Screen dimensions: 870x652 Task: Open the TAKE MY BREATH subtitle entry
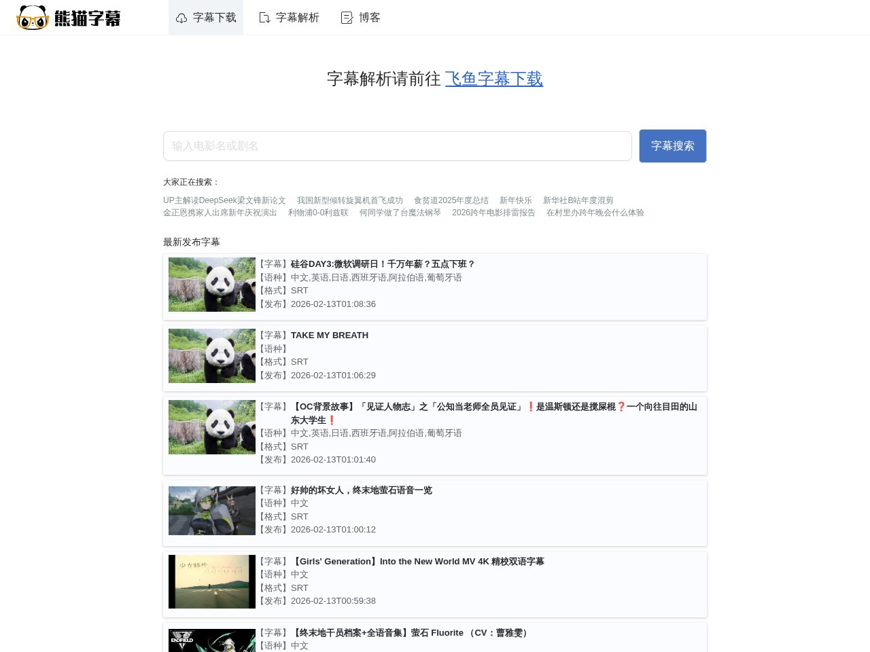point(330,336)
